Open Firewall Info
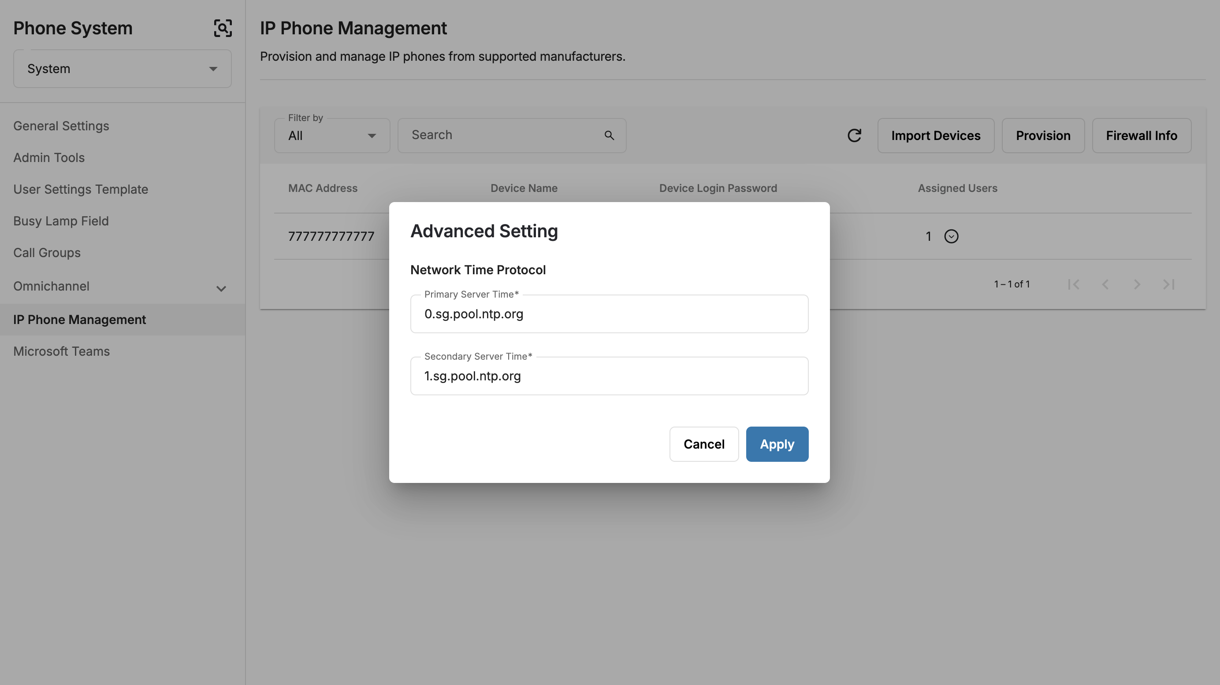The height and width of the screenshot is (685, 1220). click(1142, 136)
